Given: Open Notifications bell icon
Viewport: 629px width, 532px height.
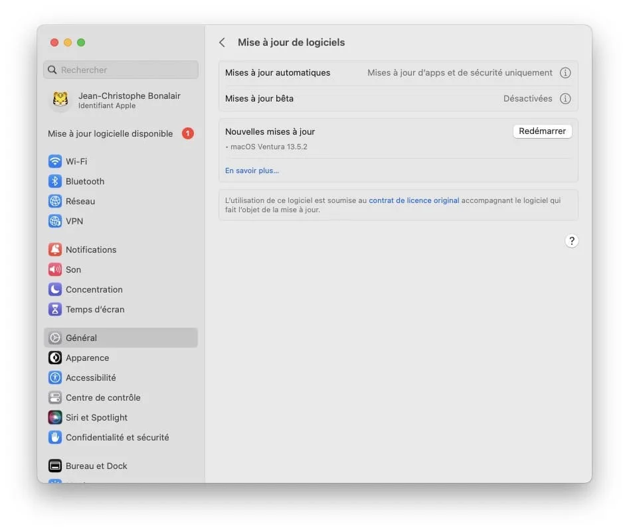Looking at the screenshot, I should point(54,250).
